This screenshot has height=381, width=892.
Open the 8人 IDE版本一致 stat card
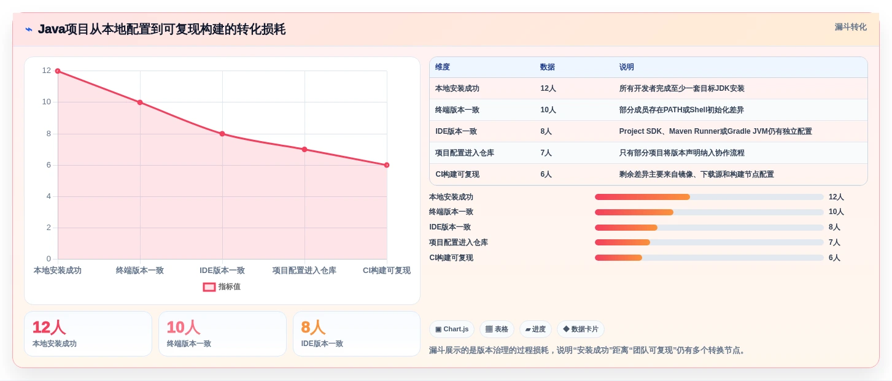357,334
